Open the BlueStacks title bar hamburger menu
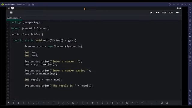 (x=174, y=4)
